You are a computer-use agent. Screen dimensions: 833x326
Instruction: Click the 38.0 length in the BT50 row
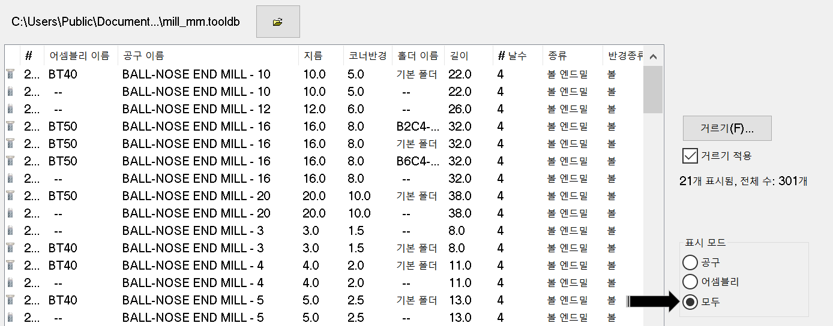point(460,196)
